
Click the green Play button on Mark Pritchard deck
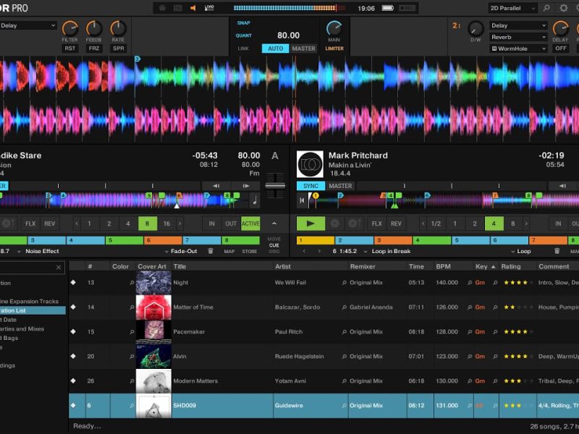click(310, 224)
